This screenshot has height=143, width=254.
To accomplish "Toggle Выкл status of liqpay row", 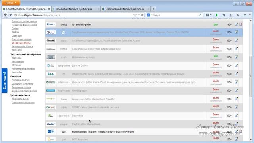I will [216, 98].
